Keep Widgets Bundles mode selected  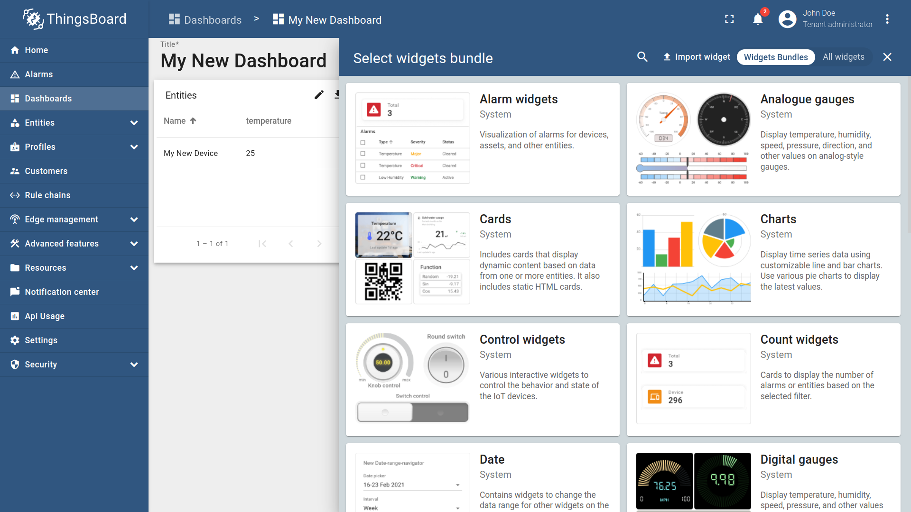[x=775, y=57]
